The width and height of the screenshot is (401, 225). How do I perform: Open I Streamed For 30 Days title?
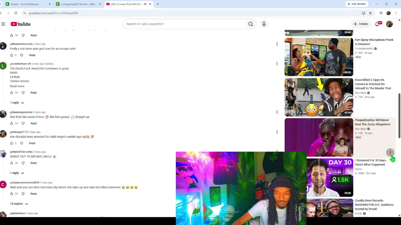click(x=370, y=162)
